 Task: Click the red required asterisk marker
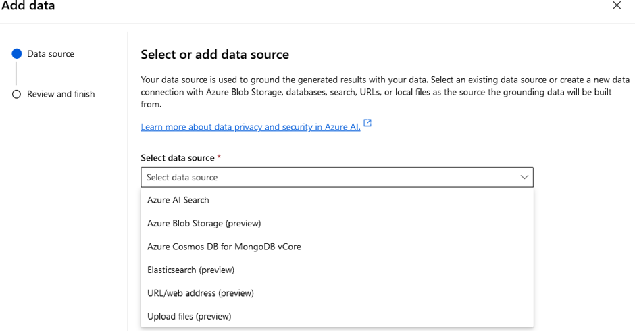pyautogui.click(x=219, y=157)
